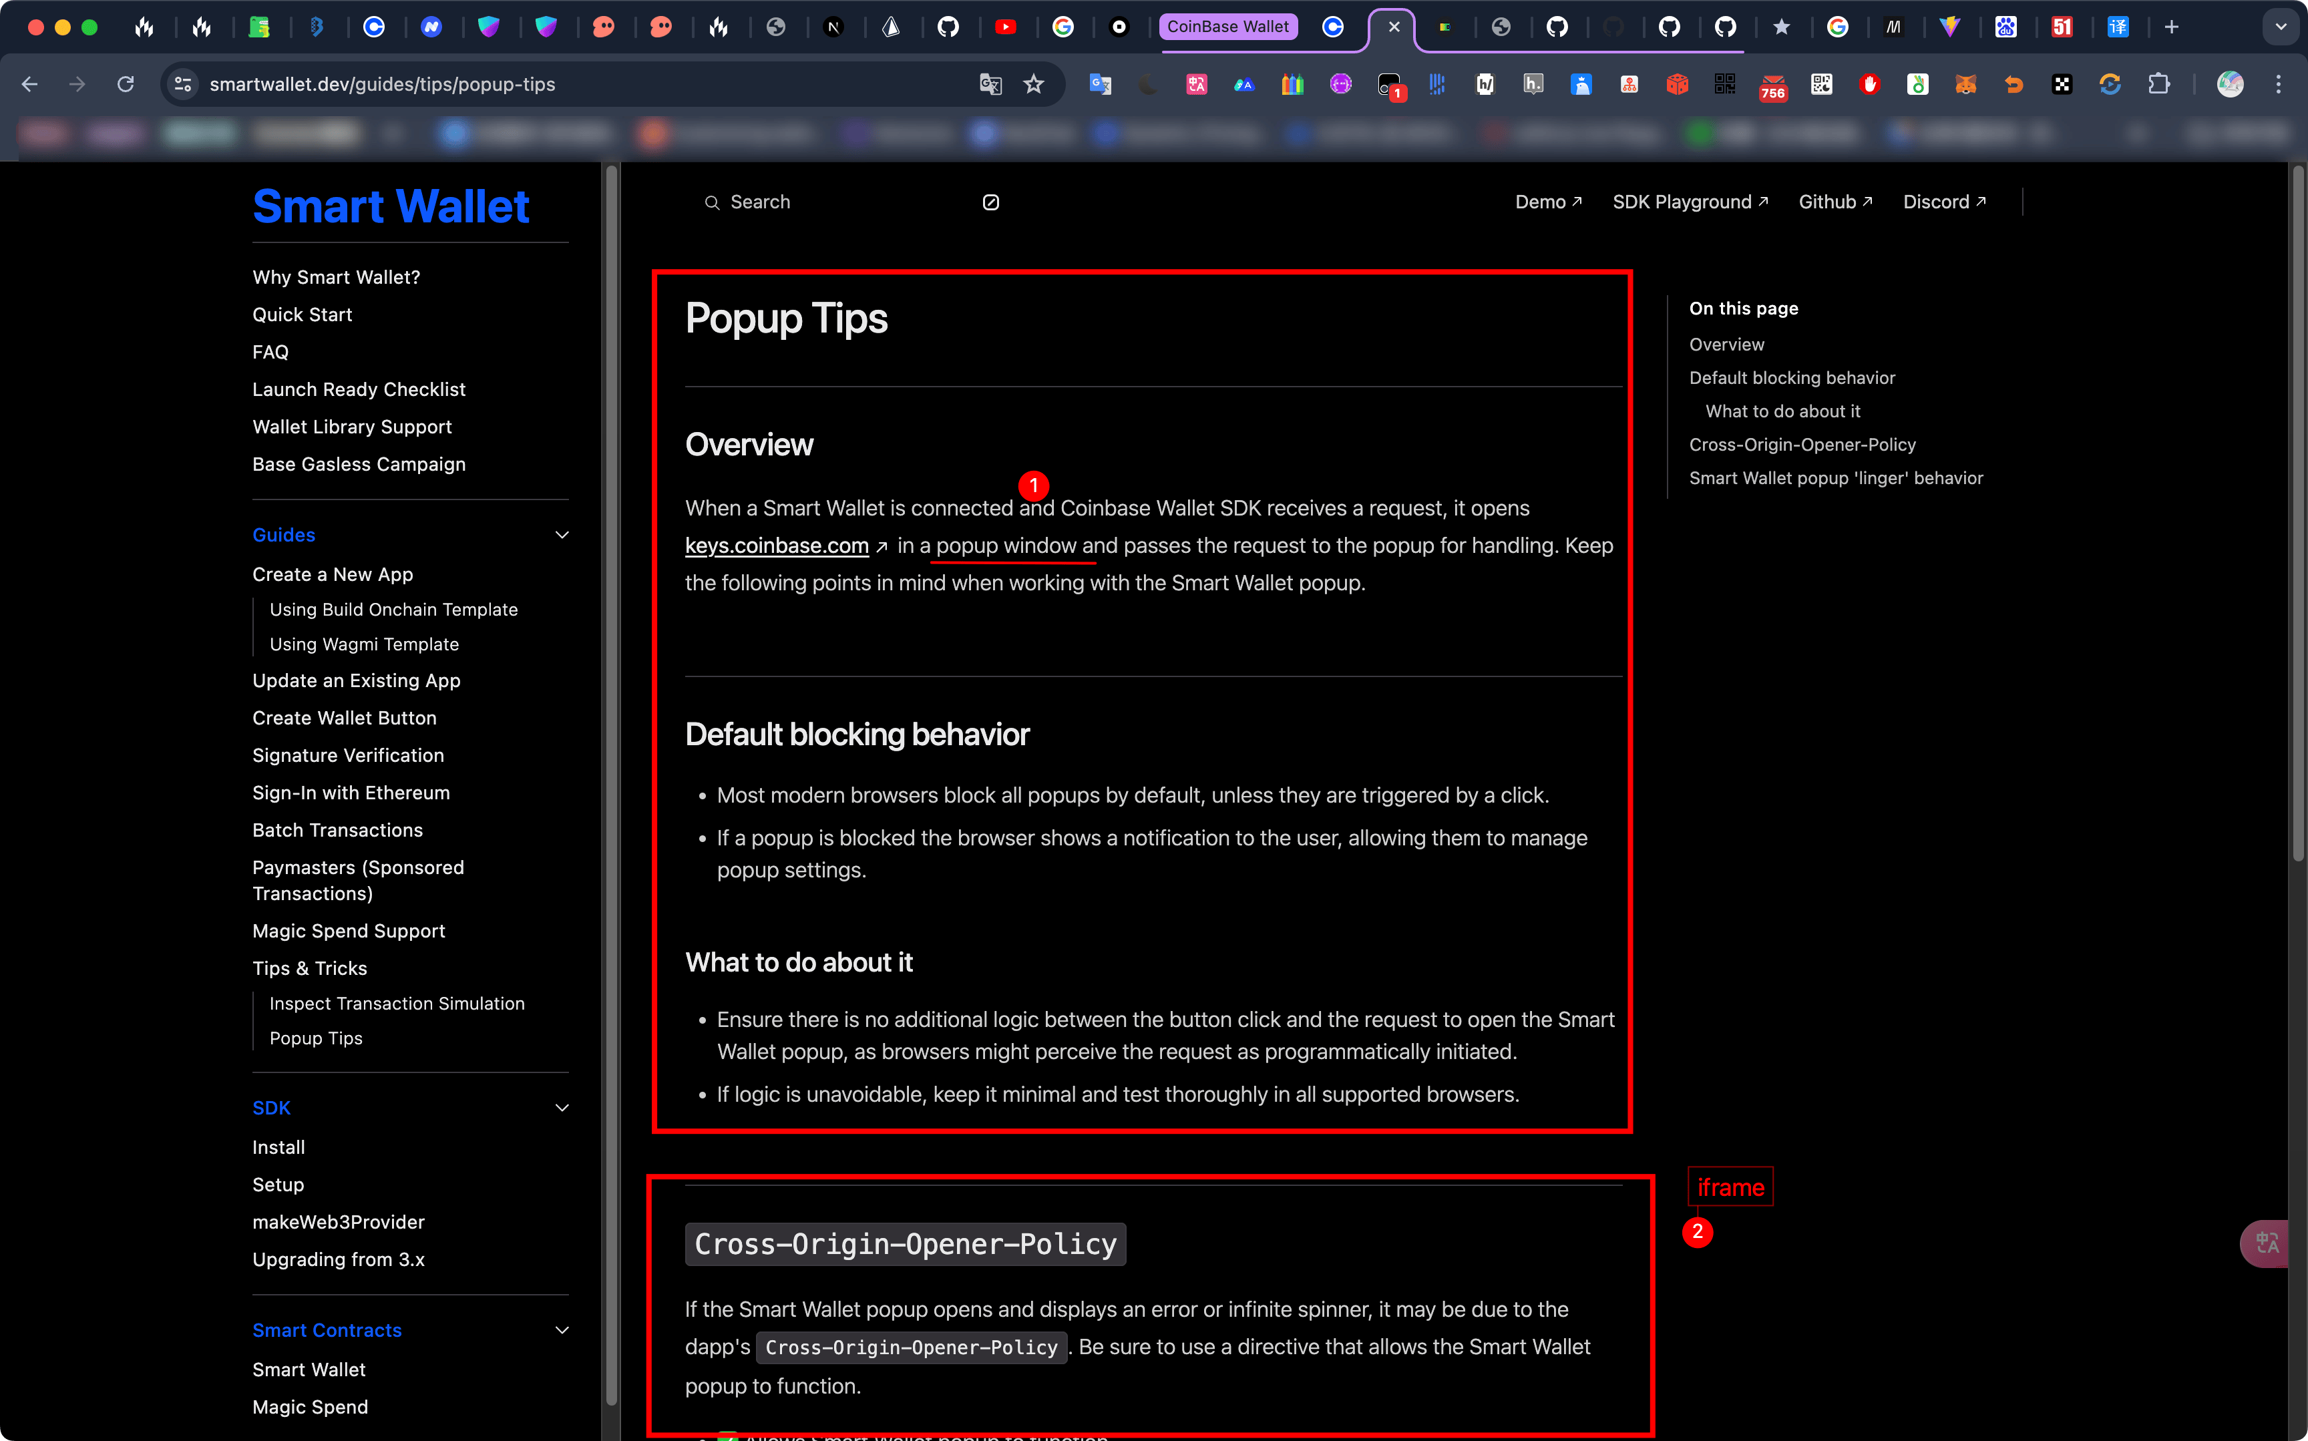This screenshot has height=1441, width=2308.
Task: Collapse the Guides sidebar section
Action: pyautogui.click(x=562, y=535)
